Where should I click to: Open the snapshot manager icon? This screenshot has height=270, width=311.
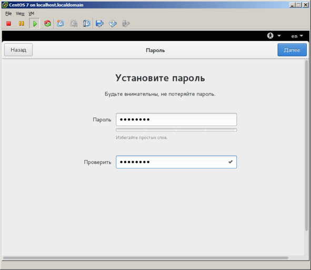point(87,24)
